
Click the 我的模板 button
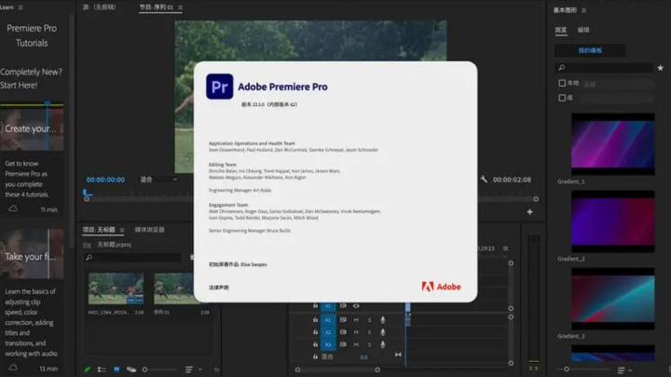click(590, 50)
